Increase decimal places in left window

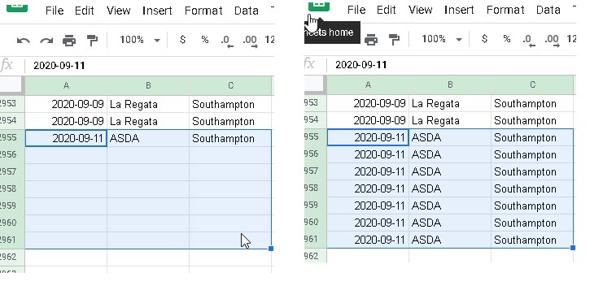click(251, 41)
